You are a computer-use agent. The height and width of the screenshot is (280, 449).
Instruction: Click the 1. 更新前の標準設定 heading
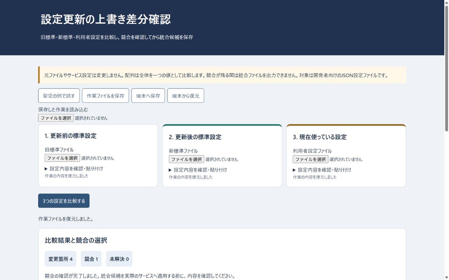[x=71, y=136]
